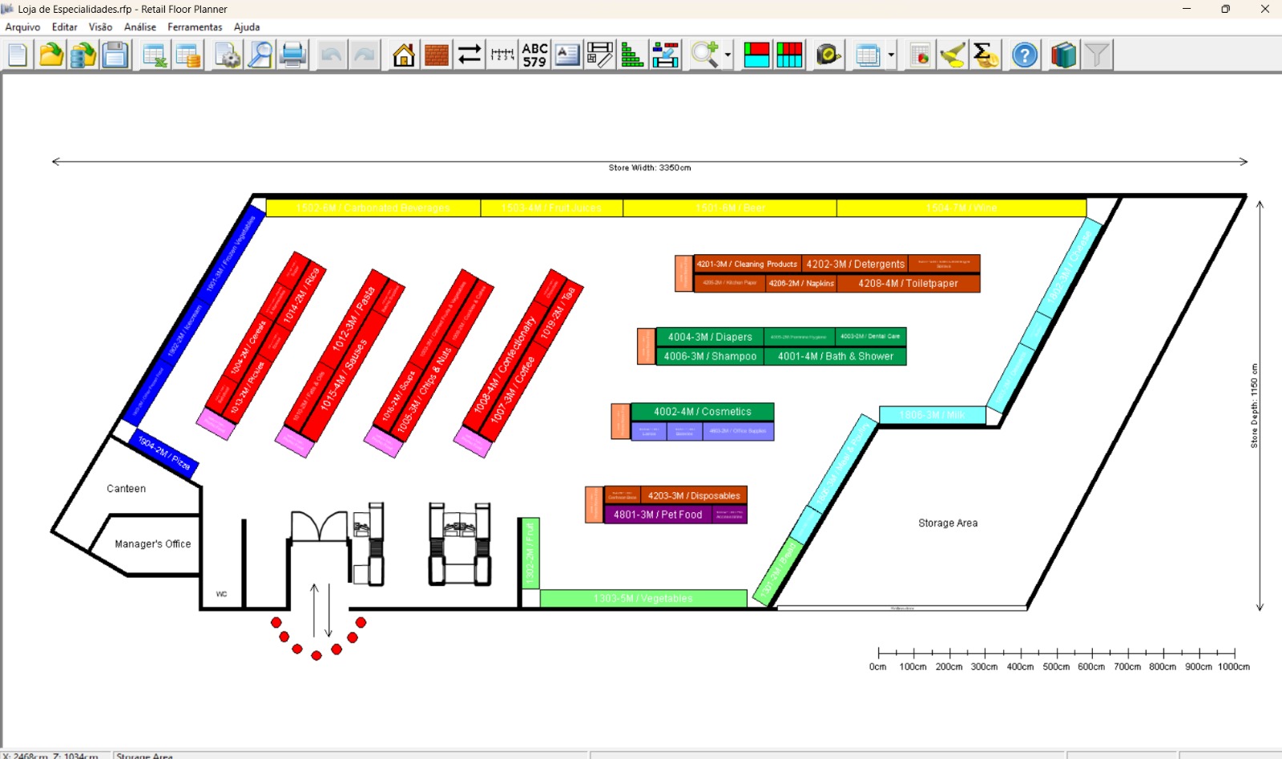Click the table view grid icon
Screen dimensions: 1282x759
pyautogui.click(x=868, y=55)
